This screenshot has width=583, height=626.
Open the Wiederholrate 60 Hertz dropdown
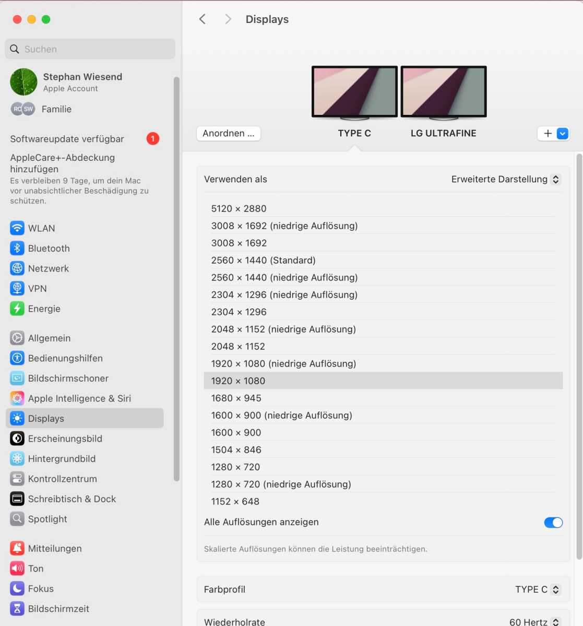pyautogui.click(x=534, y=621)
